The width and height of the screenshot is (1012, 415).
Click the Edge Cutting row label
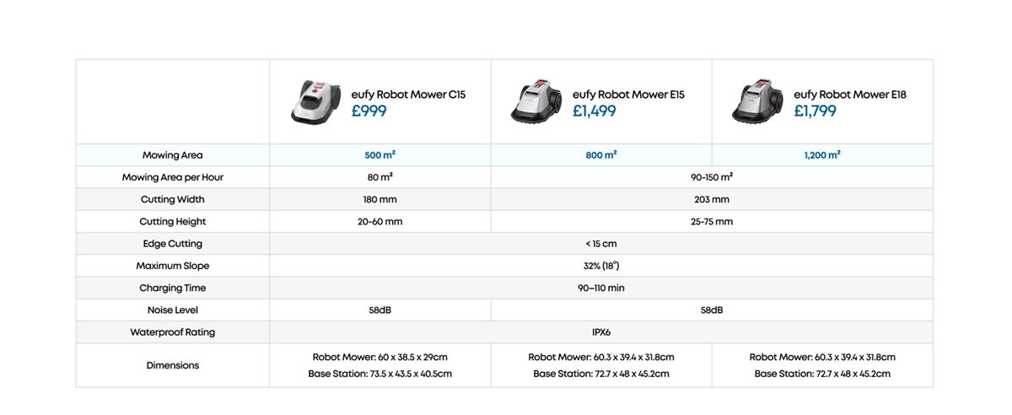click(x=173, y=244)
